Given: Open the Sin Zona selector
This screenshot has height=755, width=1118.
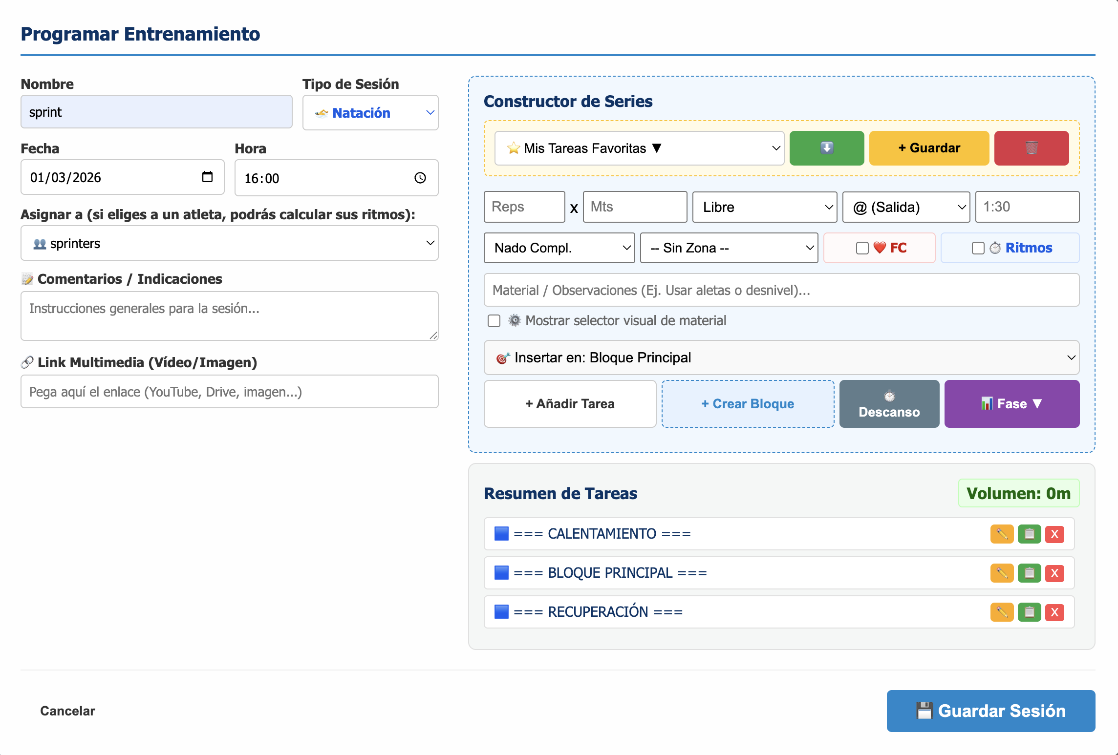Looking at the screenshot, I should pos(729,248).
